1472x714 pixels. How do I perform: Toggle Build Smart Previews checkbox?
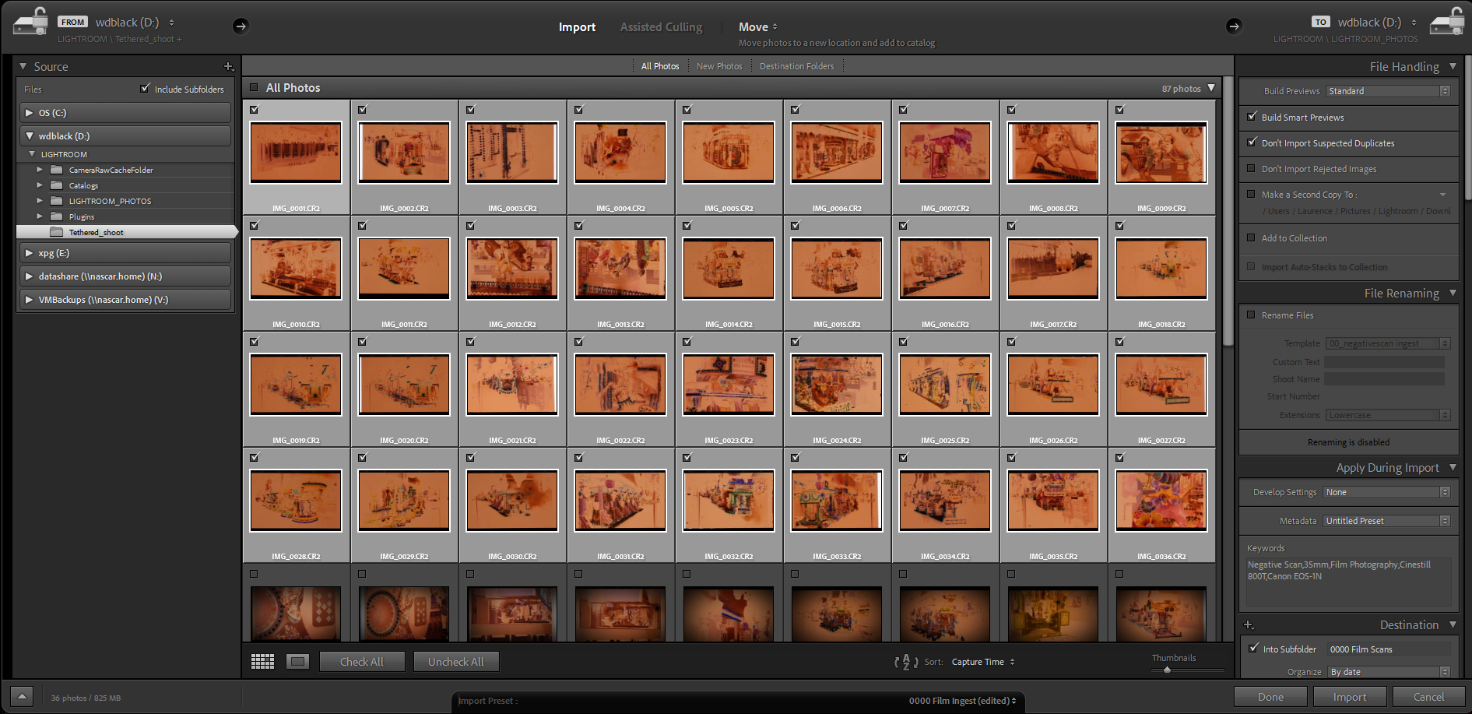pos(1252,117)
